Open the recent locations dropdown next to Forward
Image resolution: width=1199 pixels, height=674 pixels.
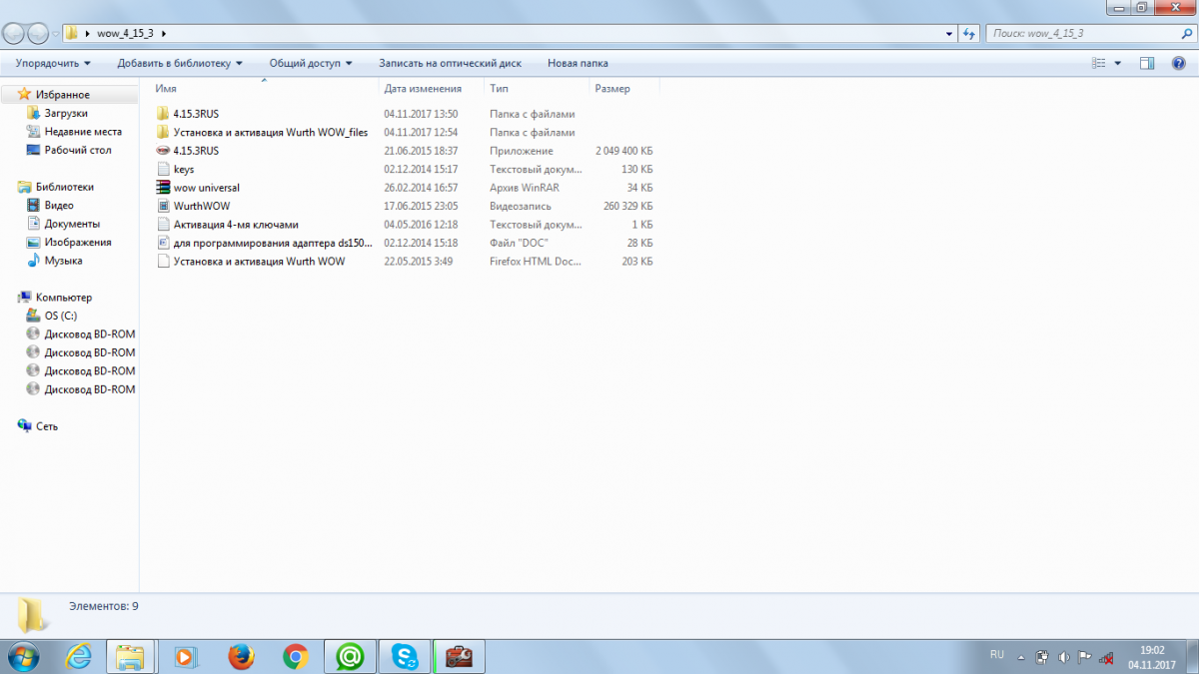coord(56,34)
